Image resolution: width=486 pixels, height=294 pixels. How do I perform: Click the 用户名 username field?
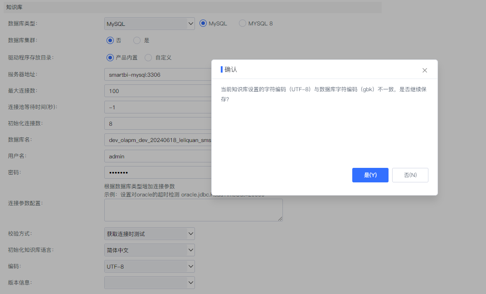159,156
